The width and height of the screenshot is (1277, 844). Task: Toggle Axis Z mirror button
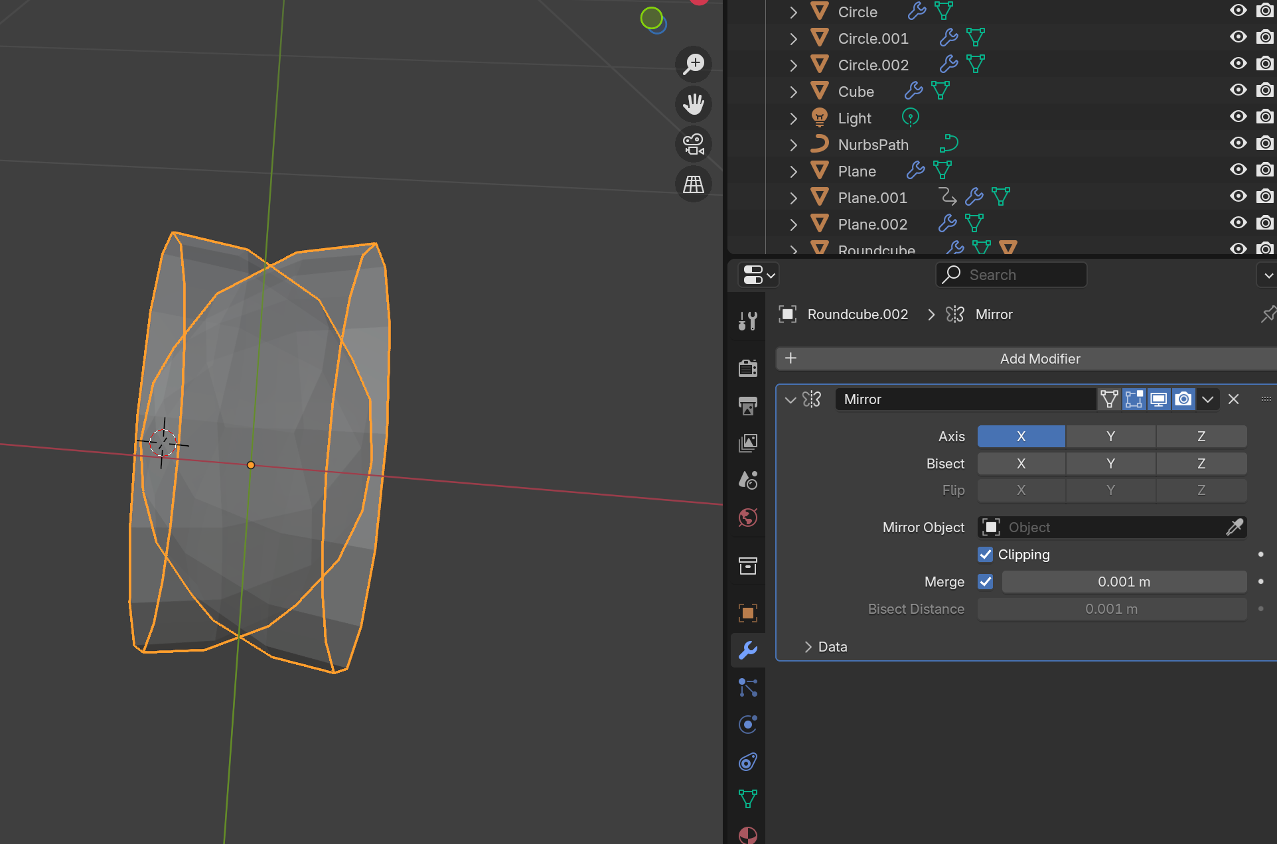point(1201,437)
